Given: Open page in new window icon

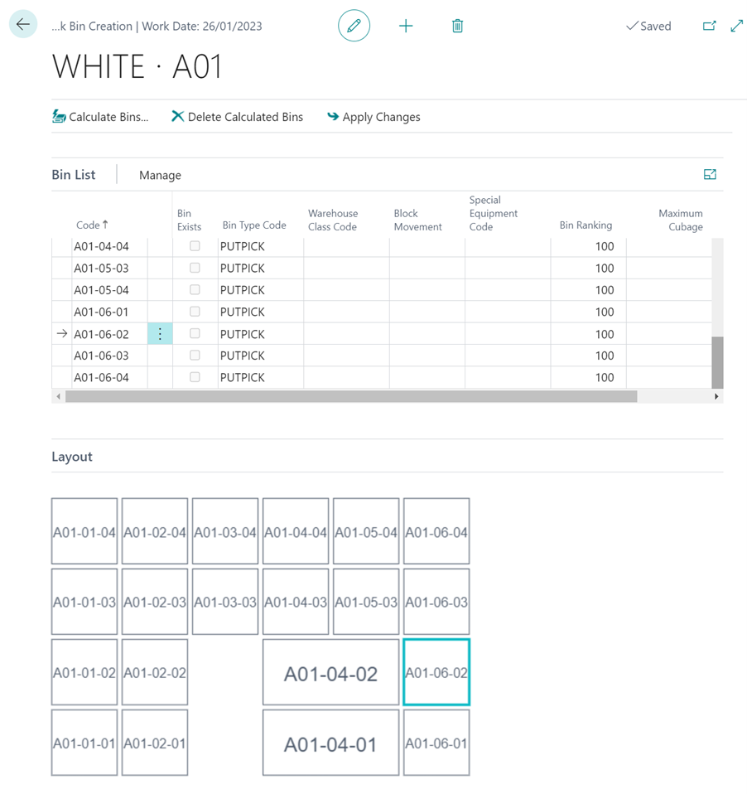Looking at the screenshot, I should click(709, 27).
